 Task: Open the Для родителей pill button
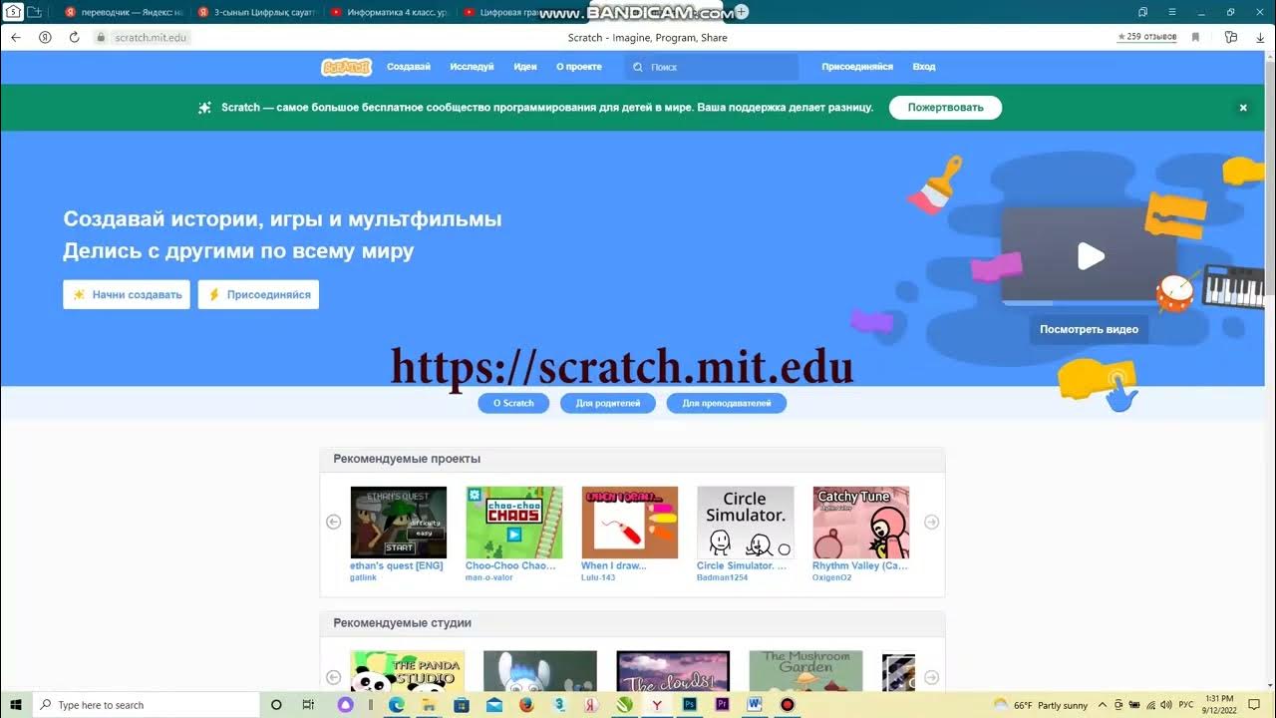click(x=608, y=403)
